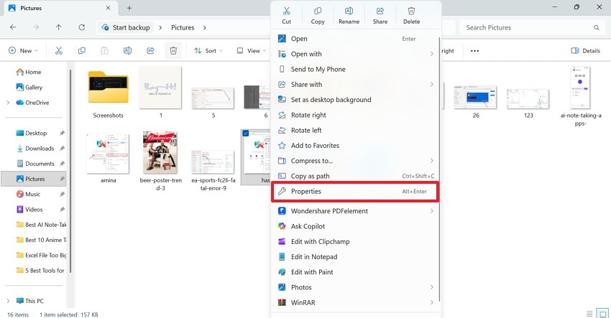Close the Pictures tab

108,8
